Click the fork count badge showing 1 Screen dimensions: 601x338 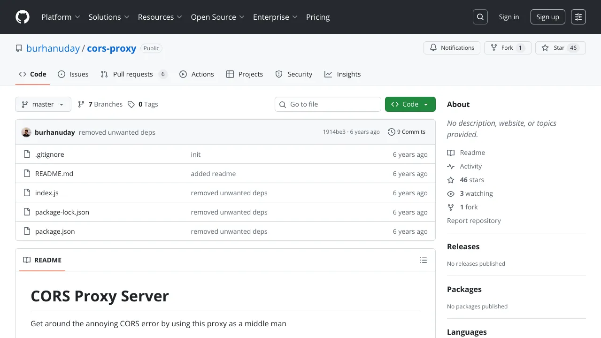[520, 48]
